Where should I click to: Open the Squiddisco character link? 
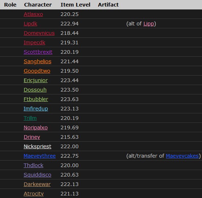(37, 175)
